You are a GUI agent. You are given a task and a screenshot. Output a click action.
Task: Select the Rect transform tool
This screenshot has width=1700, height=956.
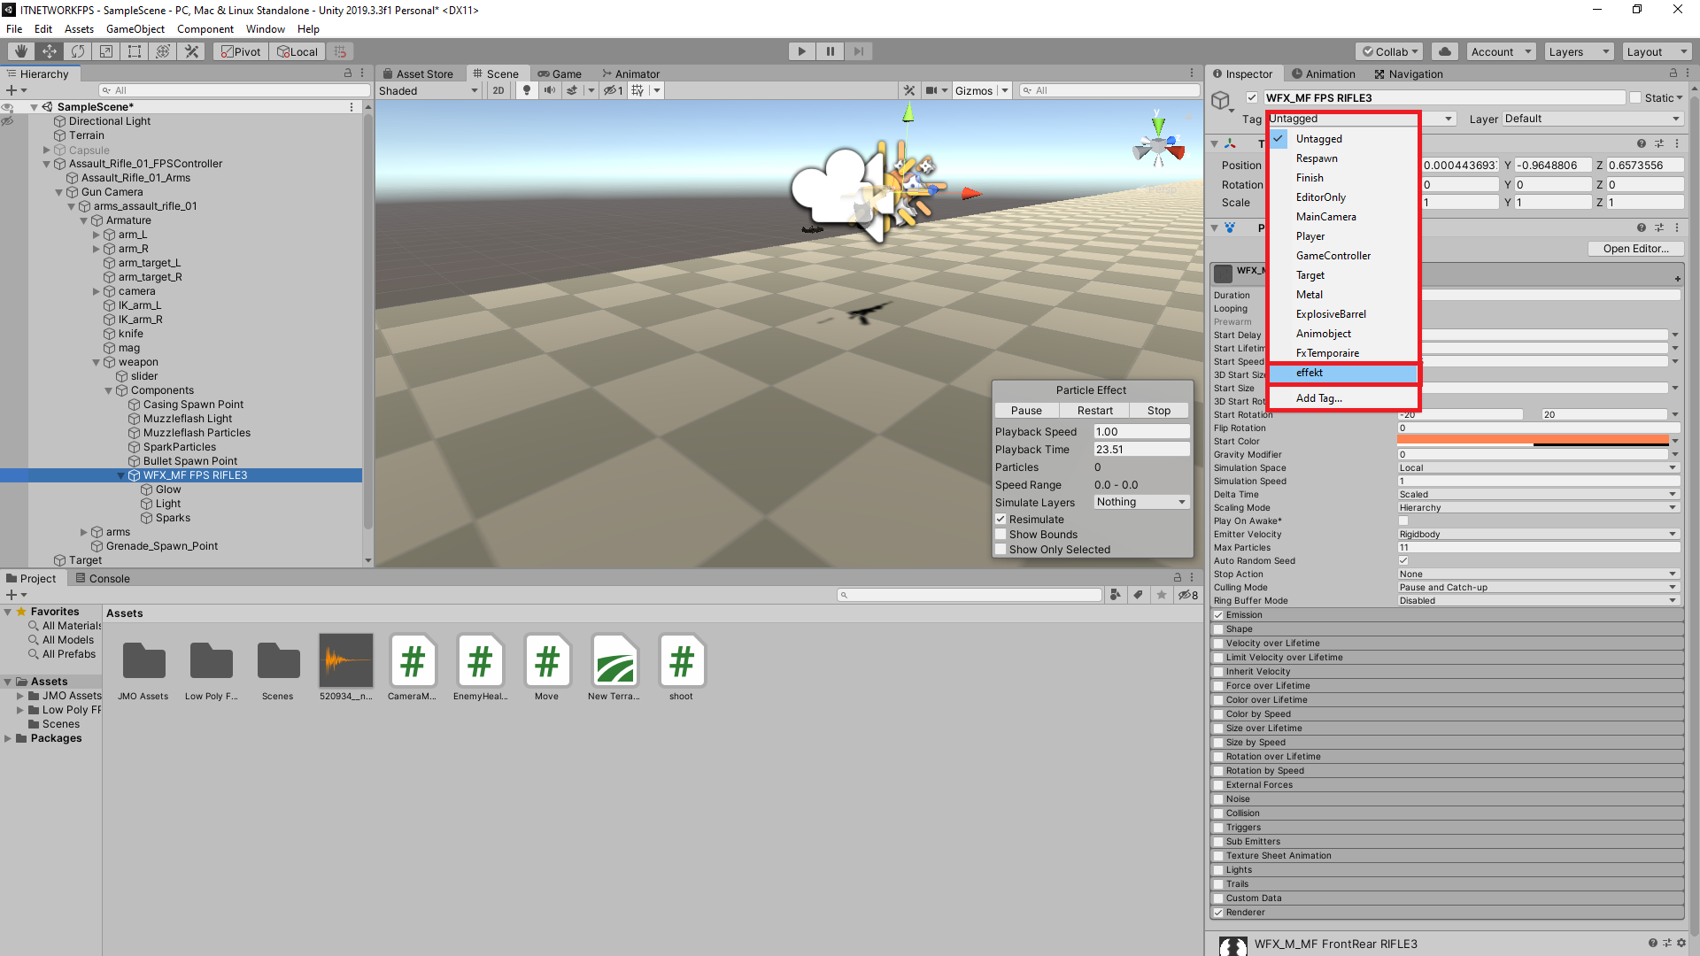coord(134,51)
